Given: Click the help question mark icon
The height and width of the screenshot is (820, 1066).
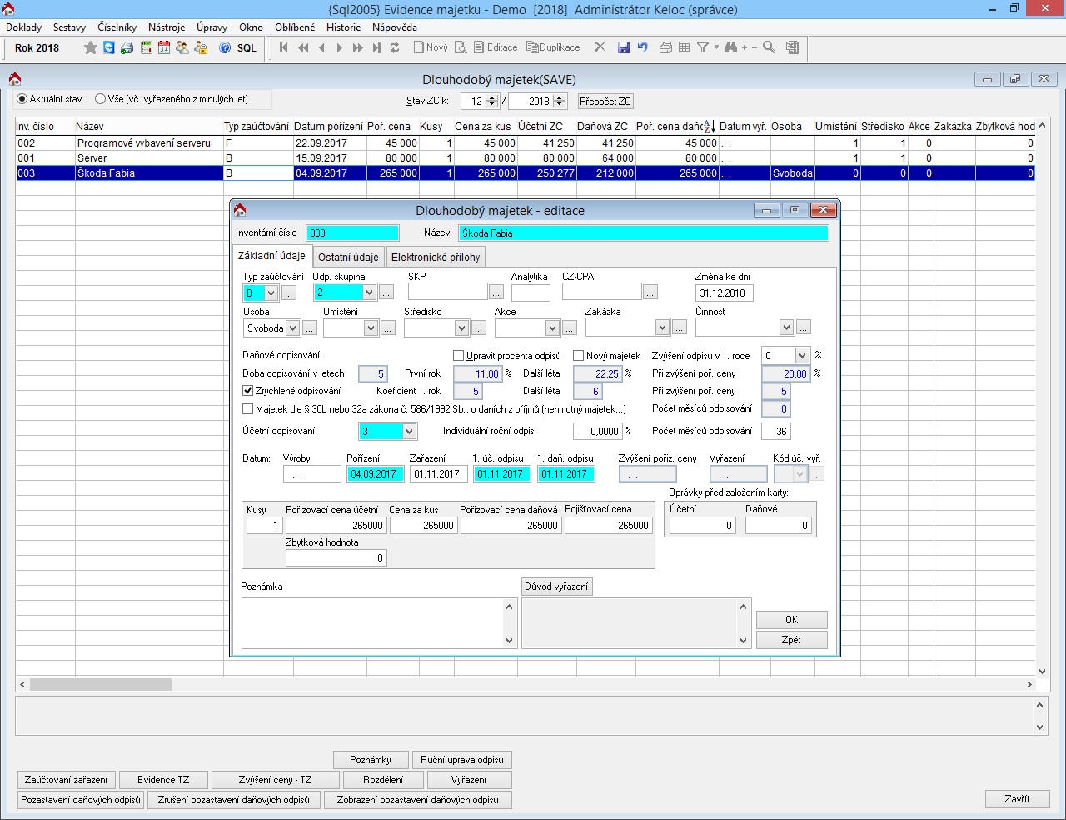Looking at the screenshot, I should (223, 47).
